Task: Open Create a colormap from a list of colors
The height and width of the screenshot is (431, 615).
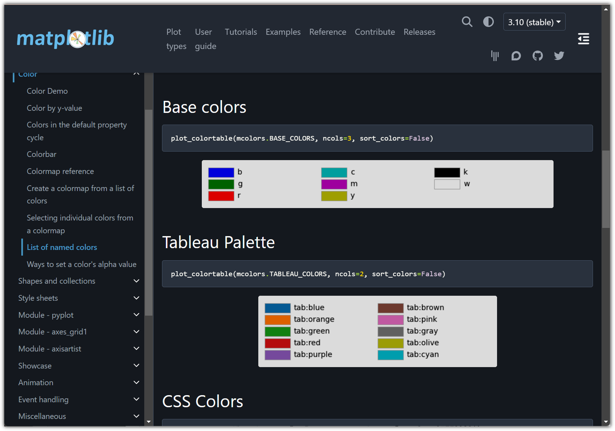Action: coord(81,195)
